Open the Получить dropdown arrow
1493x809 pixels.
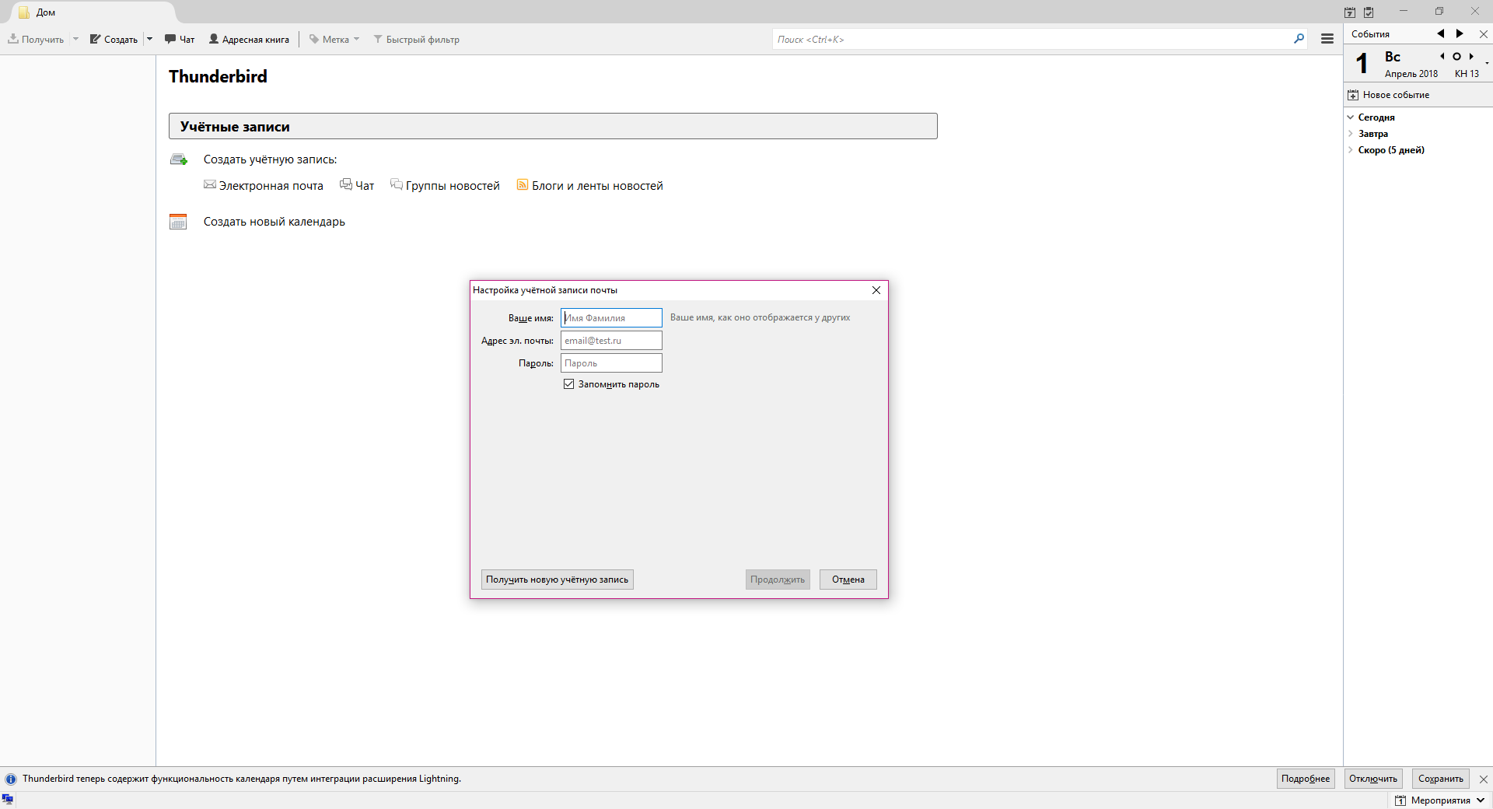(x=75, y=39)
